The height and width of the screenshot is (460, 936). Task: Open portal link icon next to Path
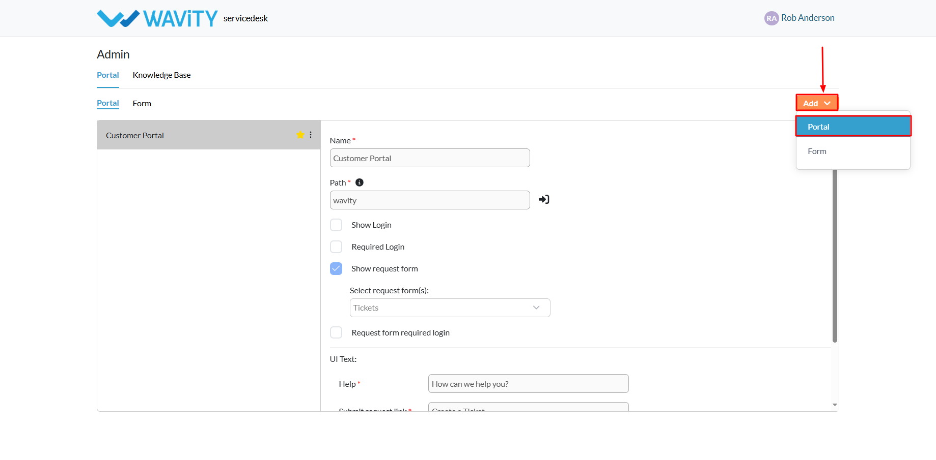coord(544,199)
